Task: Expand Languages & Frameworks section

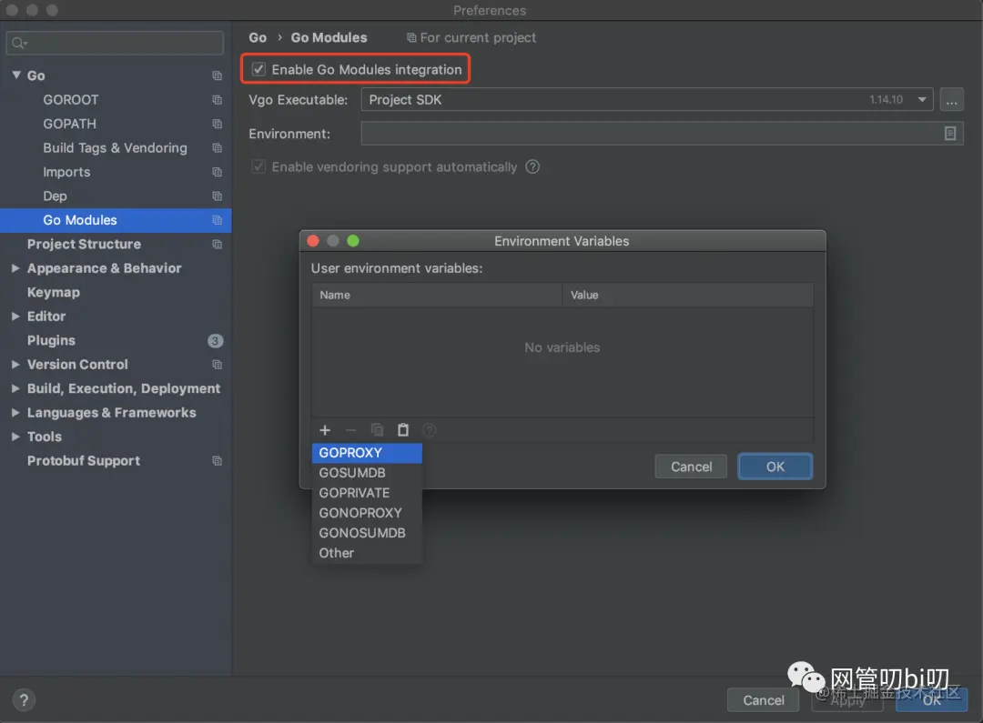Action: [15, 412]
